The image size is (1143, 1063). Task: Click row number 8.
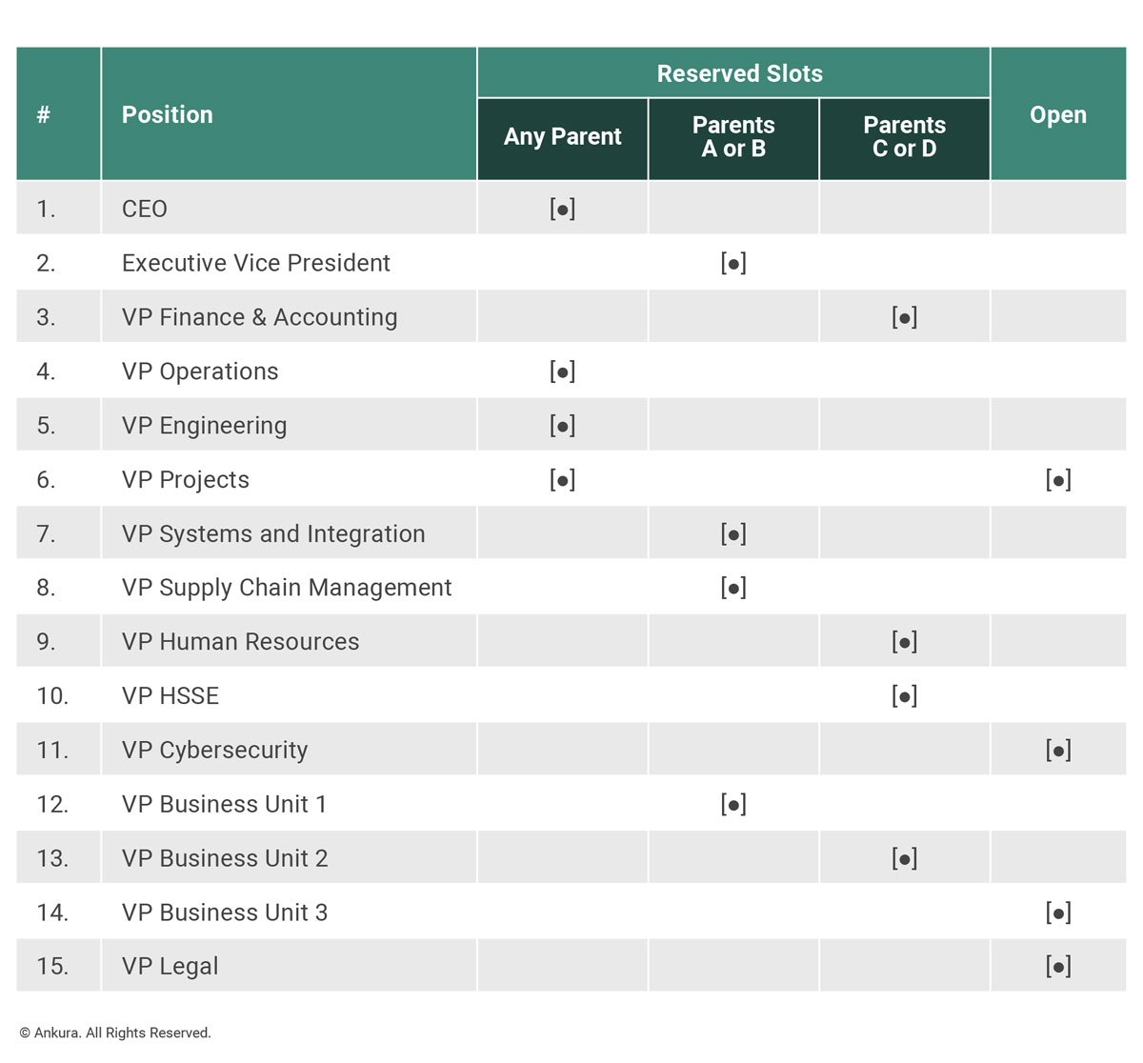click(x=46, y=588)
